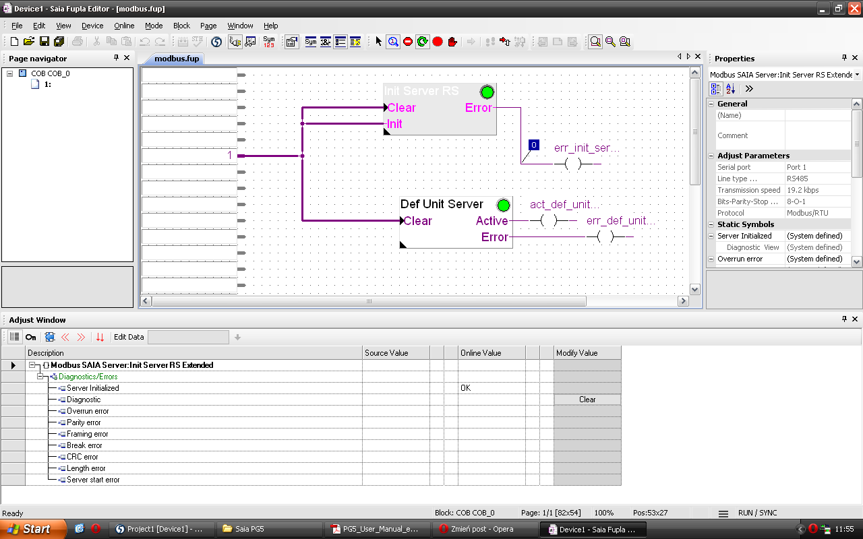Toggle pin on the Properties panel
This screenshot has width=863, height=539.
[x=844, y=58]
